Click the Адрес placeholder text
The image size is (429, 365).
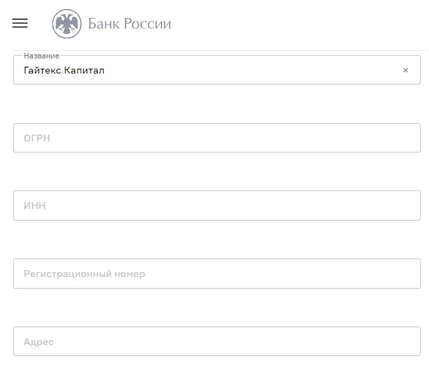pos(38,342)
